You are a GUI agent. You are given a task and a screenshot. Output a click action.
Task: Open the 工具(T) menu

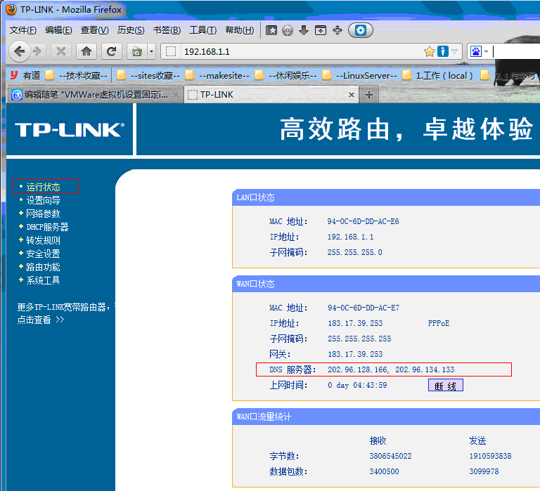[202, 30]
